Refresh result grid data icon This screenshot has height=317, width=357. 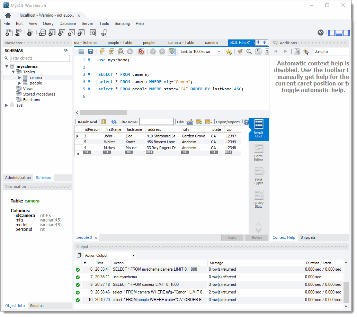[x=114, y=122]
